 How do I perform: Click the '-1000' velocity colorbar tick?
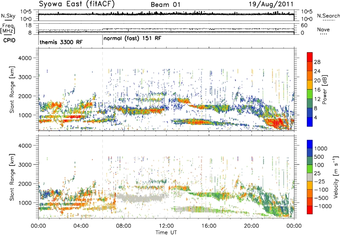(323, 206)
